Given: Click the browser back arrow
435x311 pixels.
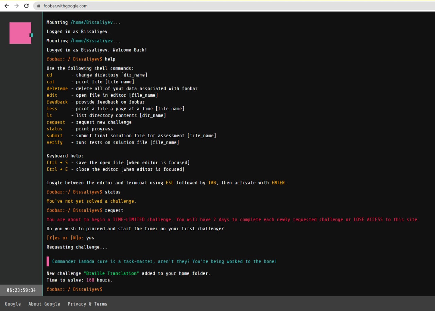Looking at the screenshot, I should (x=7, y=6).
